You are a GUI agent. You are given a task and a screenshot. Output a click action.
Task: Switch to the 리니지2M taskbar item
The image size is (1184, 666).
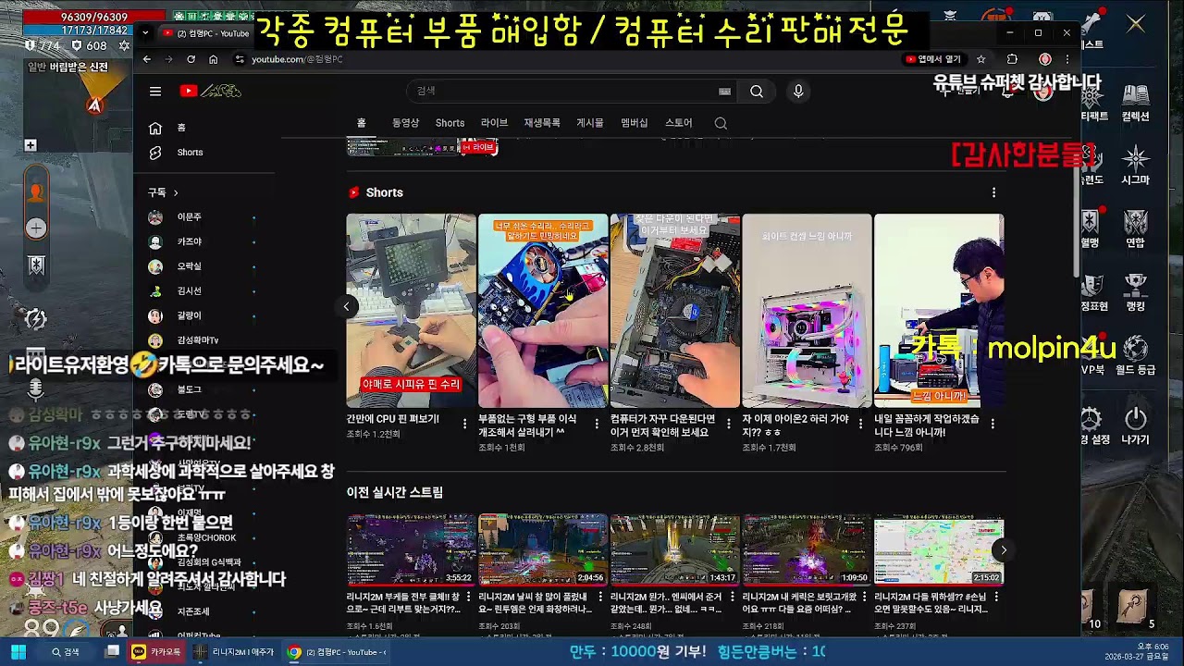[x=235, y=652]
